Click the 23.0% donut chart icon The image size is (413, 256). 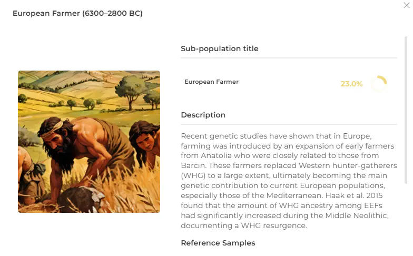(x=379, y=84)
